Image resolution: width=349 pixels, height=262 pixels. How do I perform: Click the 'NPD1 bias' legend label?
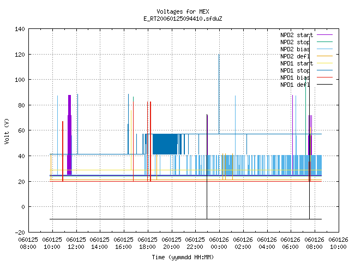click(x=295, y=78)
